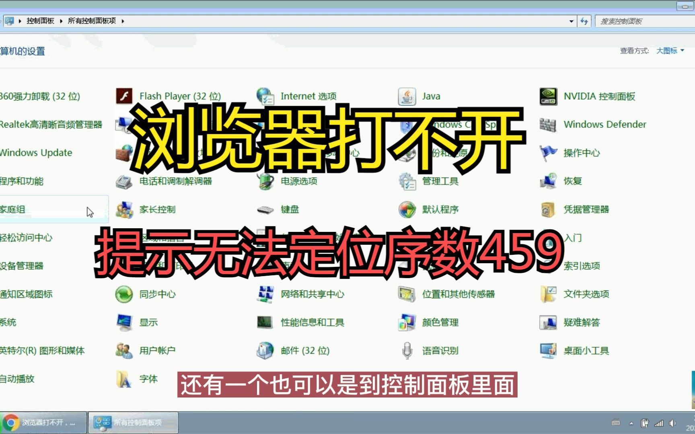The width and height of the screenshot is (695, 434).
Task: Open the 设备管理器 link
Action: tap(22, 266)
